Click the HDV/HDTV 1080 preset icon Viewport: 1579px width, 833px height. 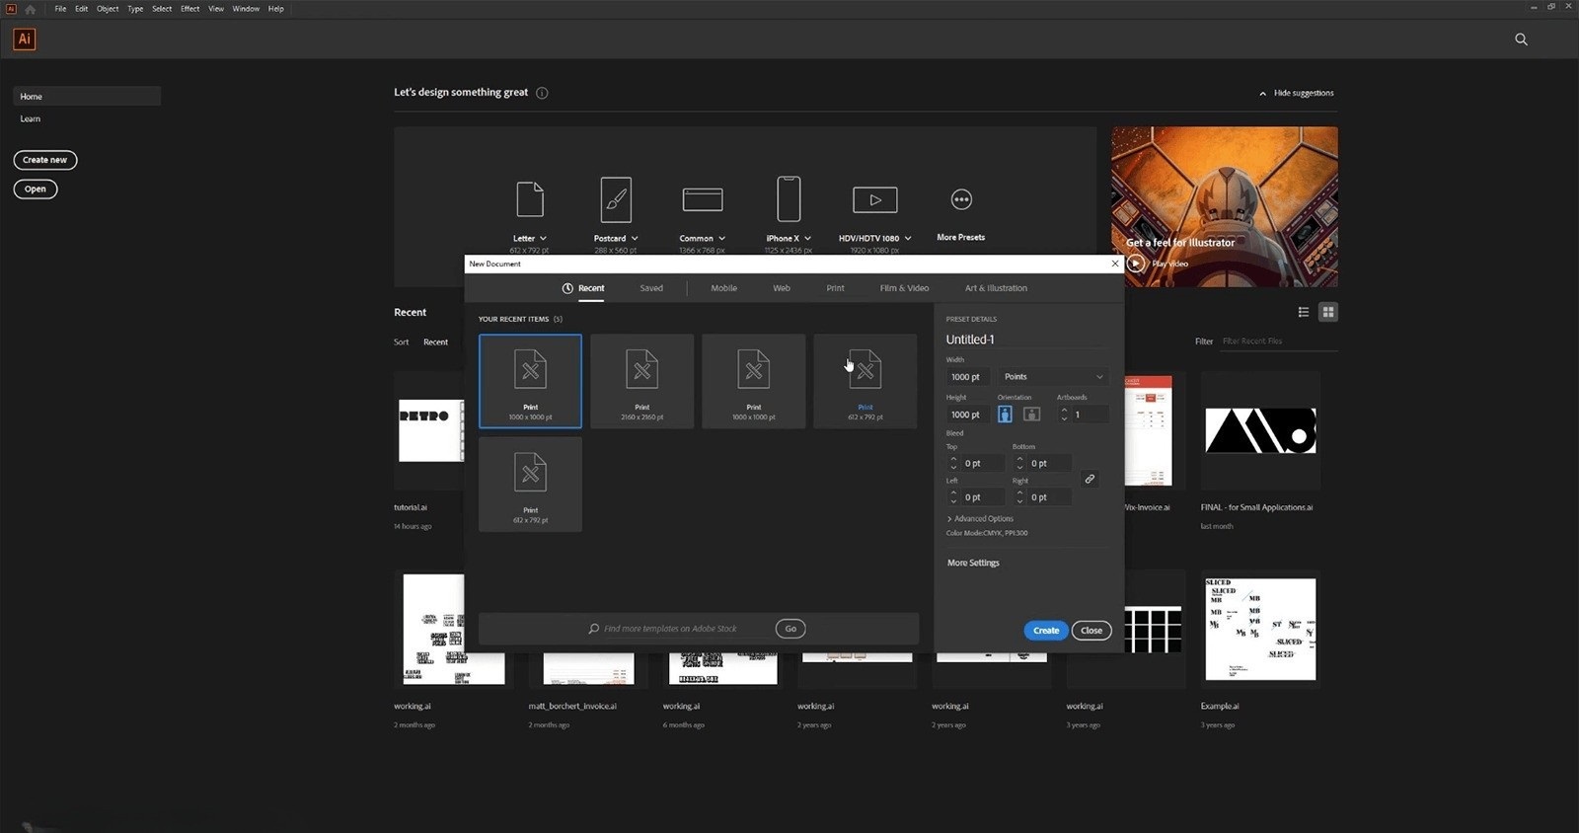(874, 199)
